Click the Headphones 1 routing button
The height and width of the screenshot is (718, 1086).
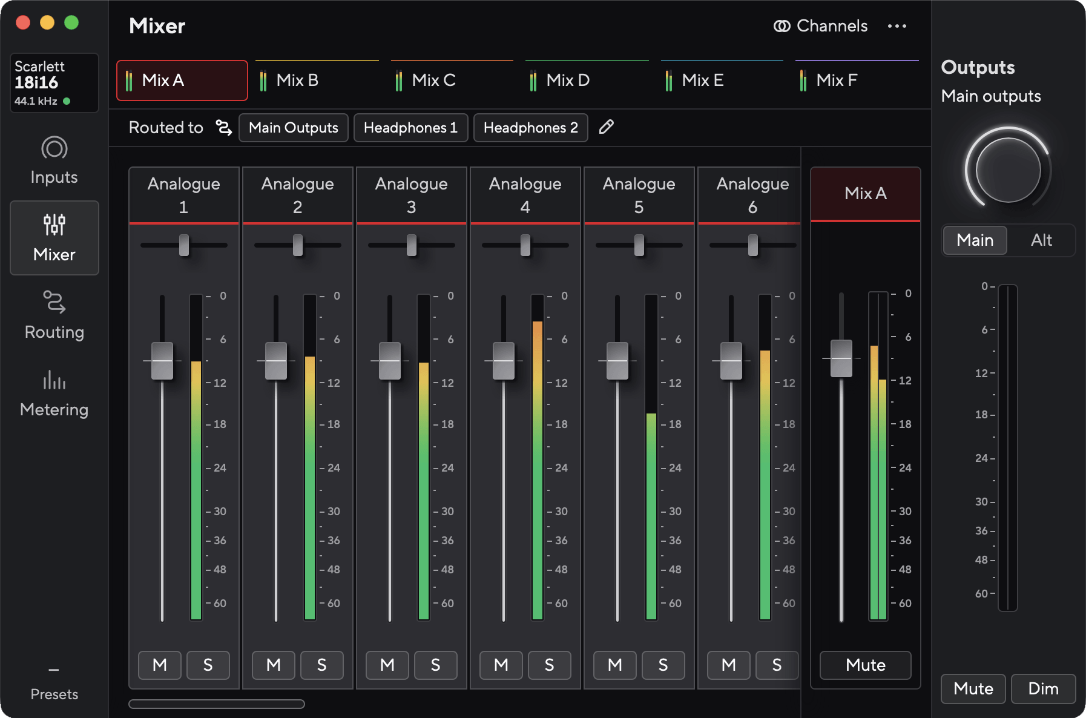pos(410,128)
